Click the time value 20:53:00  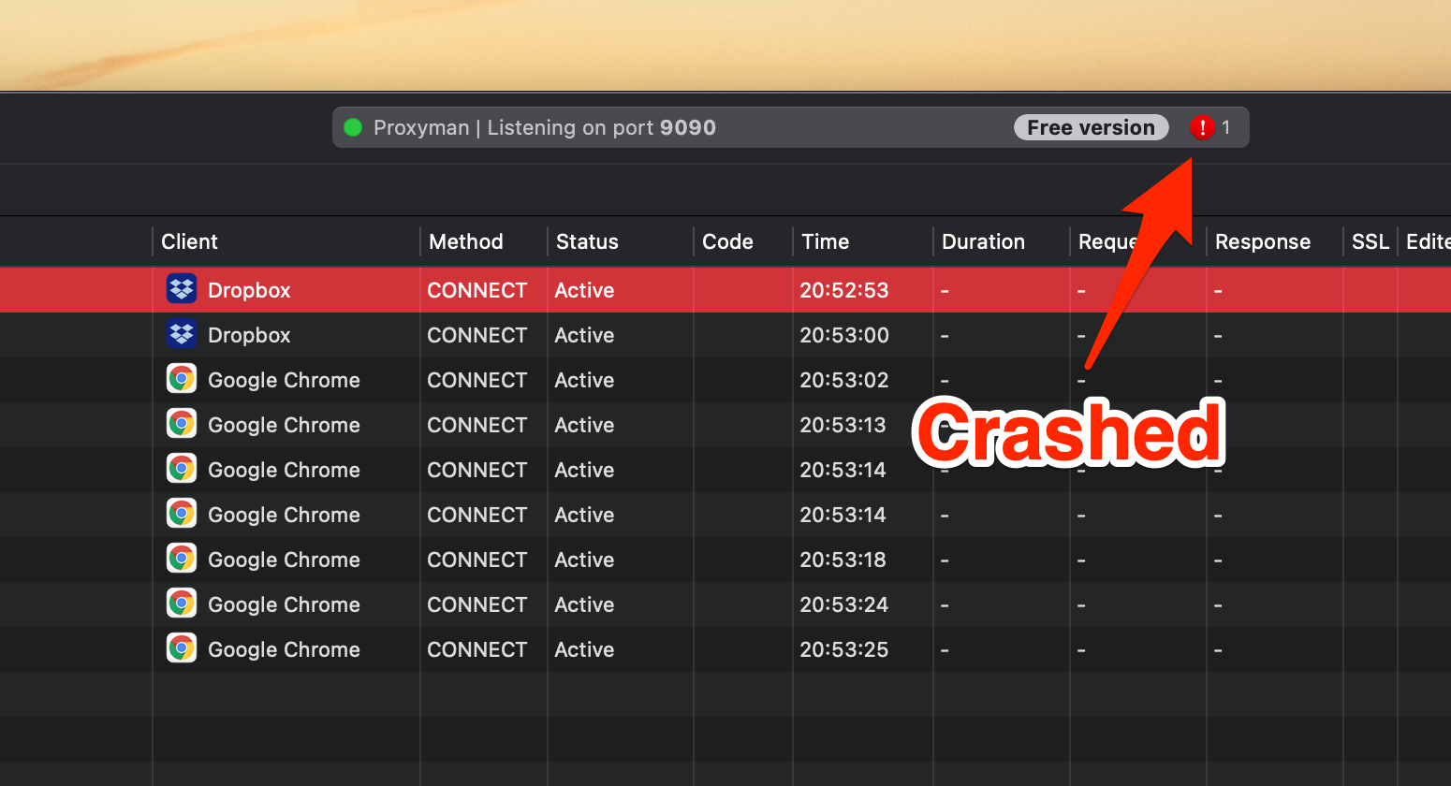coord(844,335)
